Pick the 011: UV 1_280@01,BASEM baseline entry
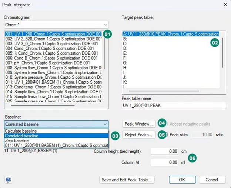The image size is (231, 188). [56, 145]
